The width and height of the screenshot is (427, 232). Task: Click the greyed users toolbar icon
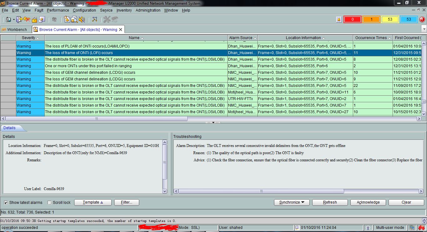point(54,19)
